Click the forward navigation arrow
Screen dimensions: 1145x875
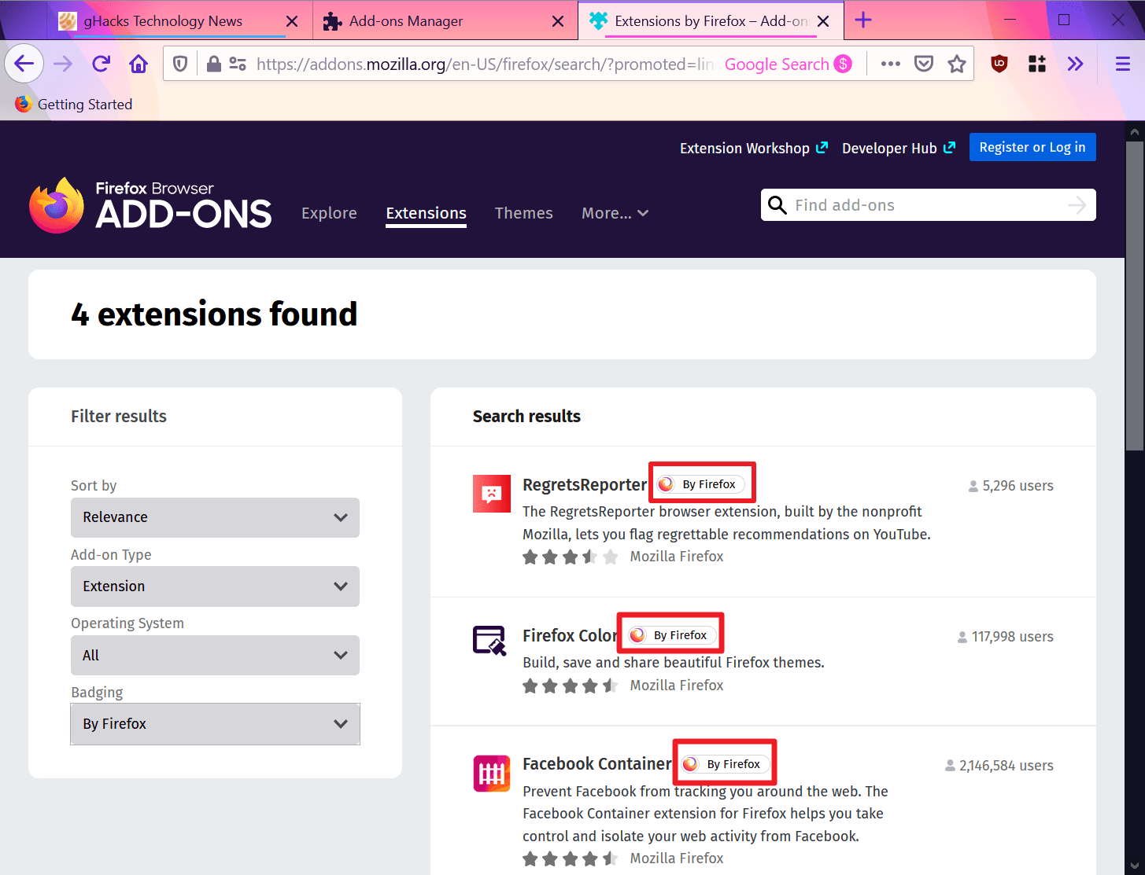coord(63,64)
